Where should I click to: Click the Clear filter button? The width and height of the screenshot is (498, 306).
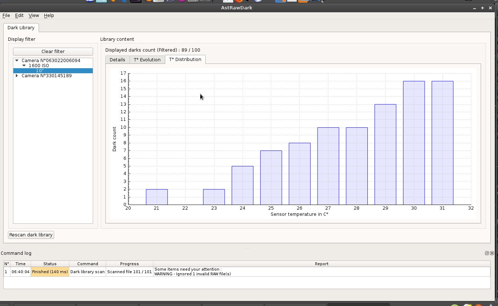coord(53,52)
